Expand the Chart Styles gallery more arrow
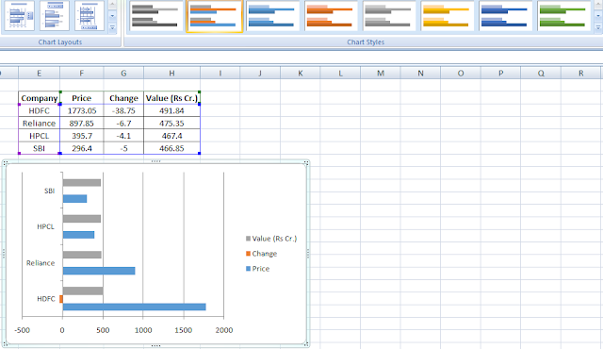The width and height of the screenshot is (603, 349). tap(598, 27)
